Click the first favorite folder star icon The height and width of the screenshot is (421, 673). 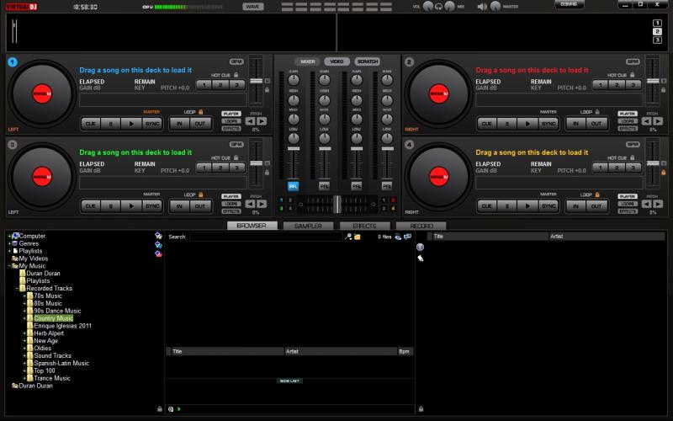tap(158, 236)
